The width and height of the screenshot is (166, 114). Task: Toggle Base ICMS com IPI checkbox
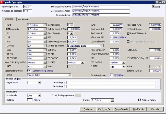(128, 33)
